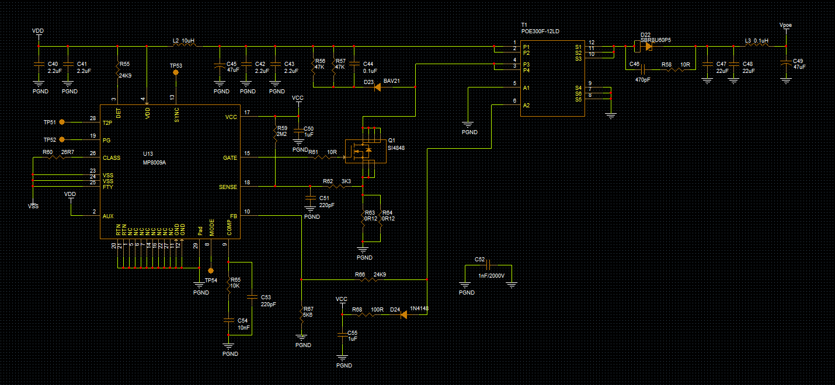Select the Q1 SI4848 MOSFET symbol
This screenshot has width=835, height=385.
pyautogui.click(x=366, y=151)
